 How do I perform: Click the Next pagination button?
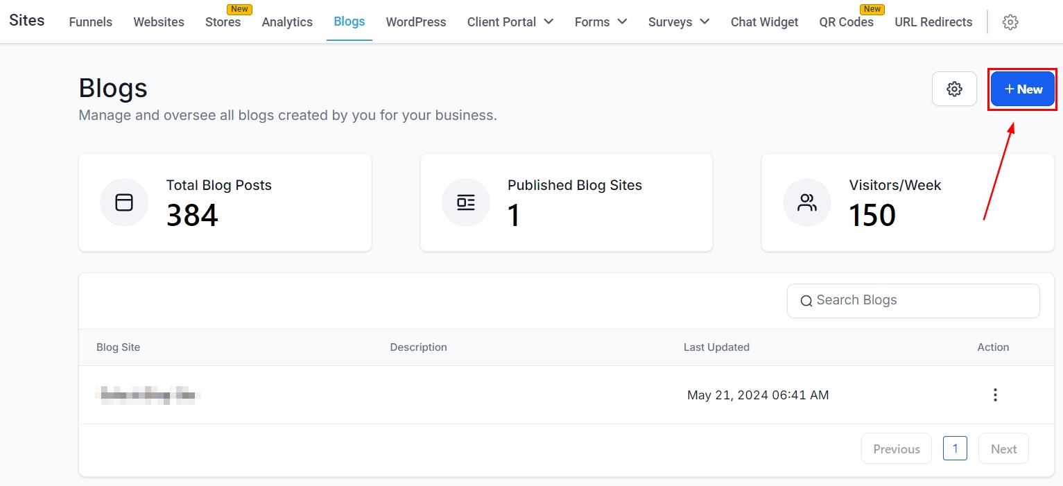1003,449
